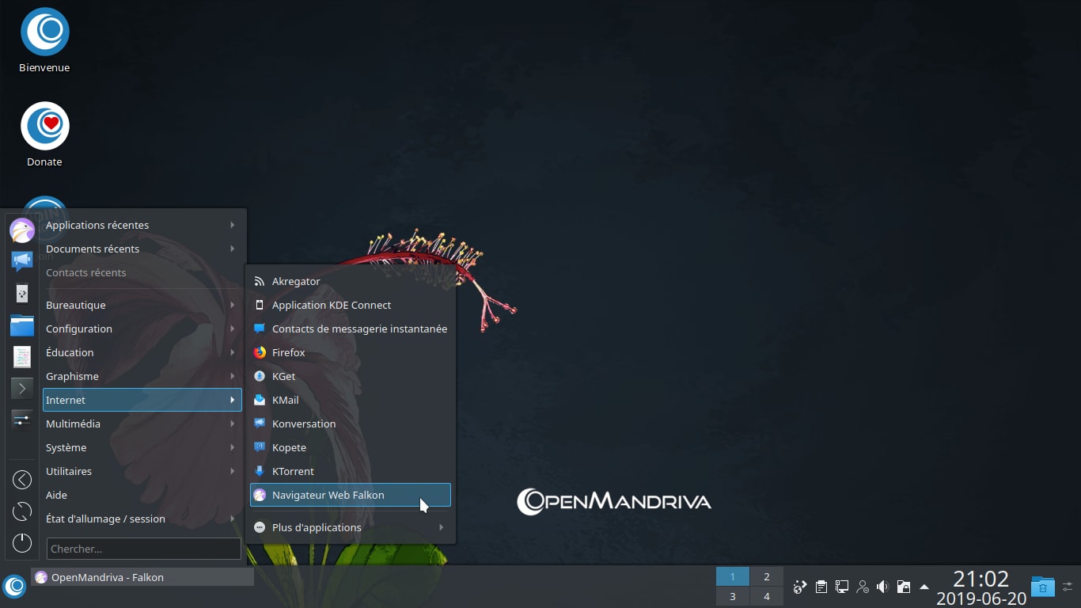Screen dimensions: 1081x608
Task: Open the trash folder panel icon
Action: (x=1043, y=587)
